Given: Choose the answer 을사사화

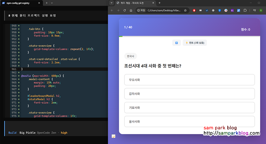Looking at the screenshot, I should click(189, 121).
